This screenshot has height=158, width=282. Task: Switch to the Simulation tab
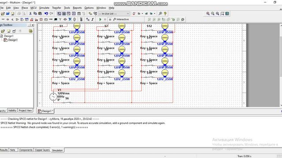57,150
